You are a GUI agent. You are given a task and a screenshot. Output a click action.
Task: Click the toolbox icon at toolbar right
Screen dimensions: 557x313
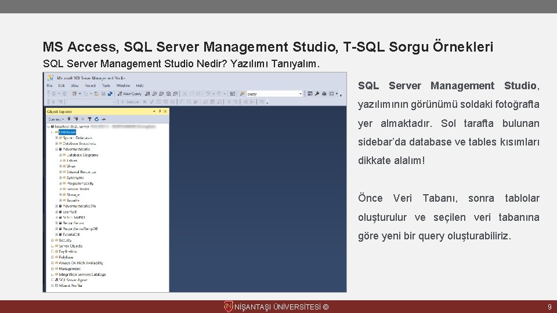324,94
